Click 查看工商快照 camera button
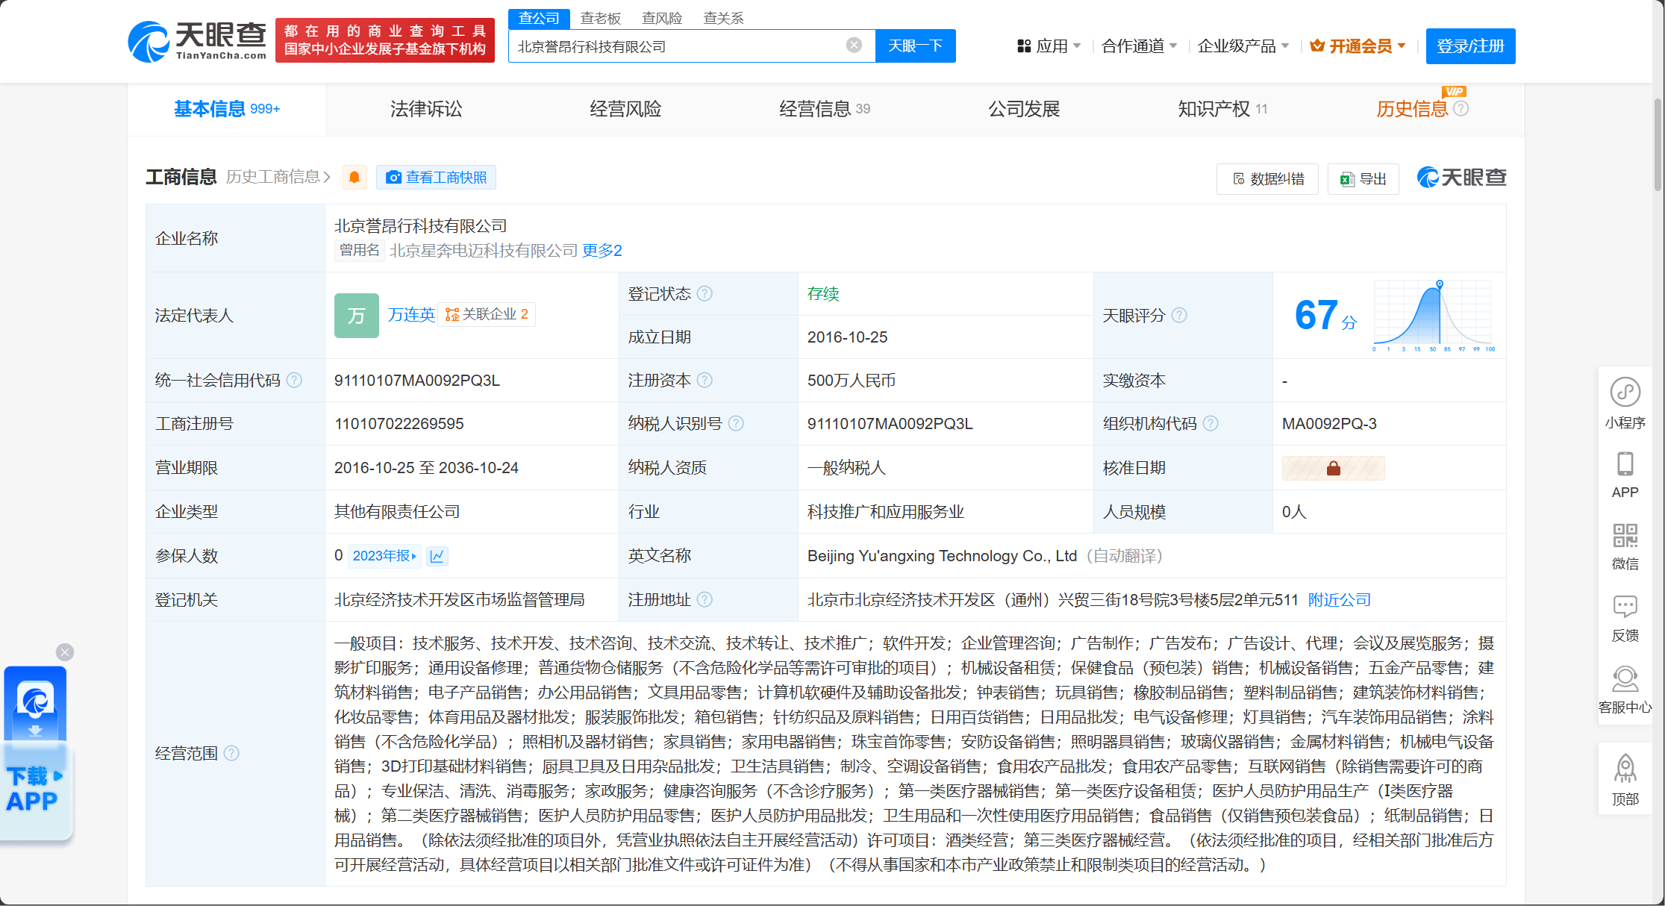The height and width of the screenshot is (906, 1665). (x=436, y=177)
